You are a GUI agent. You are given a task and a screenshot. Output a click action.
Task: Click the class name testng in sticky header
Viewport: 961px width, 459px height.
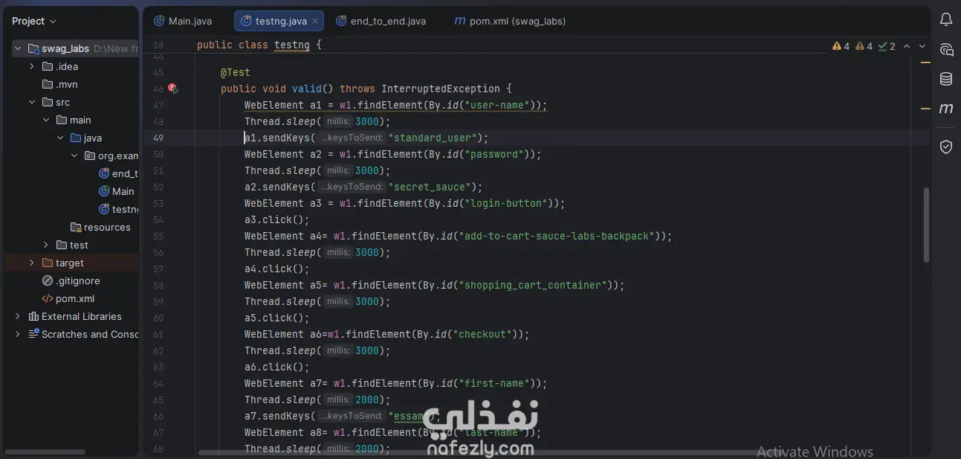tap(292, 45)
